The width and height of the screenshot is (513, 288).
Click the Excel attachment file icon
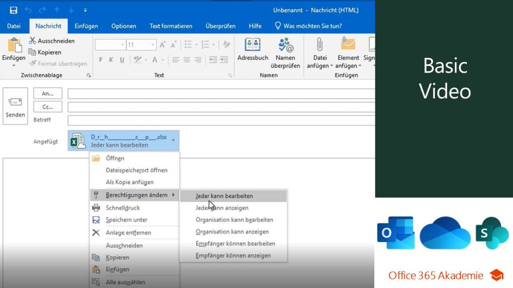[78, 140]
